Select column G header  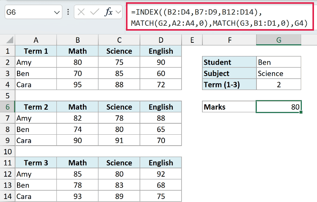tap(278, 40)
